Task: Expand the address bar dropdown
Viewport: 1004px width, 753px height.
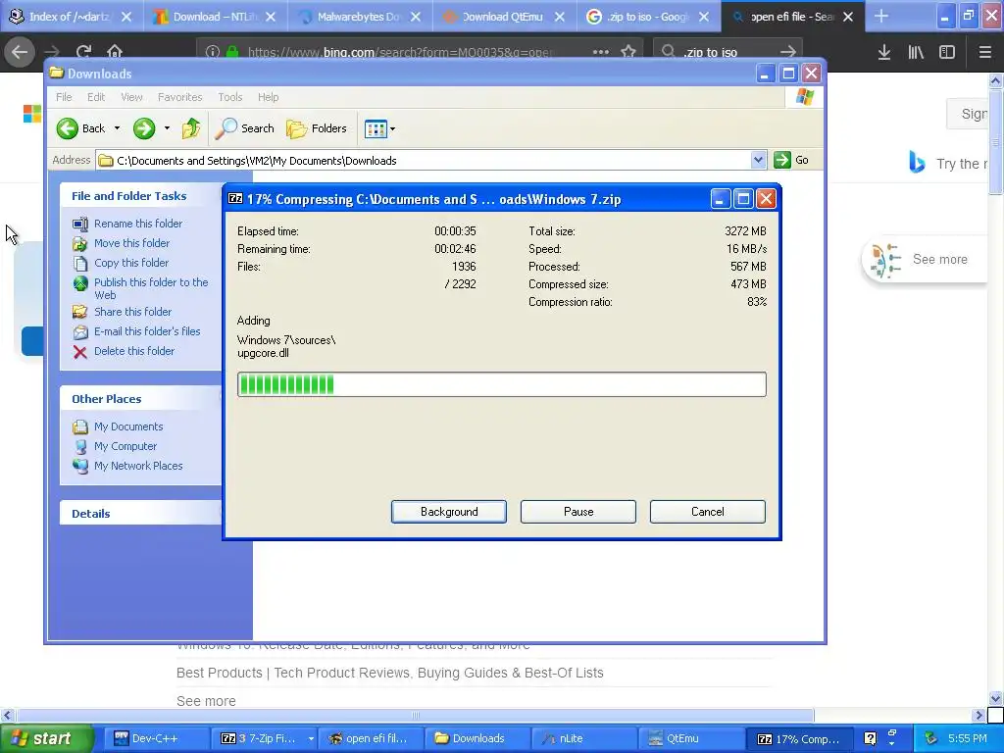Action: (x=758, y=160)
